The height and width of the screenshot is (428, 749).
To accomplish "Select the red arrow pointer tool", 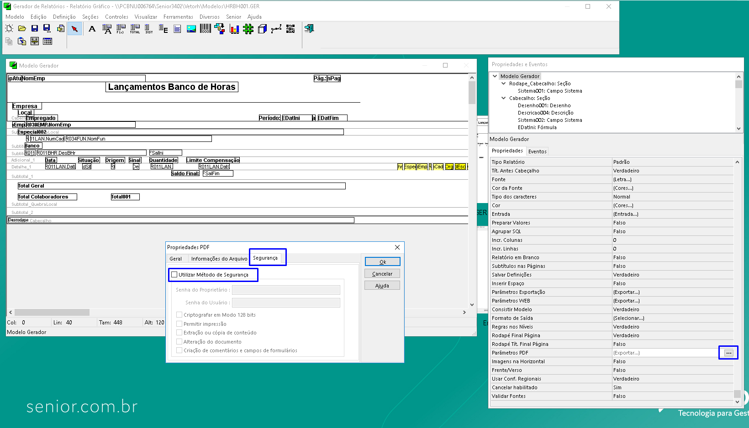I will pyautogui.click(x=74, y=29).
